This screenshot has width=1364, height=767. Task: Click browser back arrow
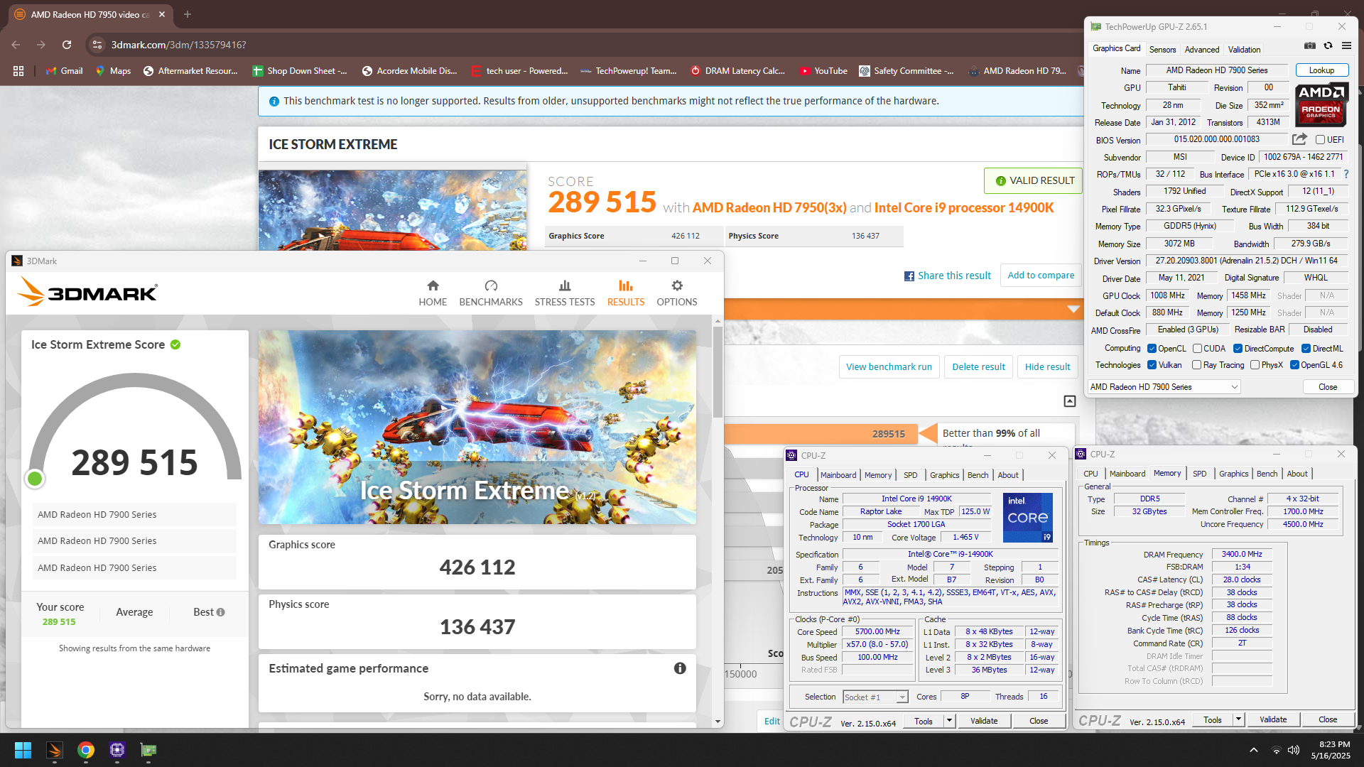[x=16, y=45]
